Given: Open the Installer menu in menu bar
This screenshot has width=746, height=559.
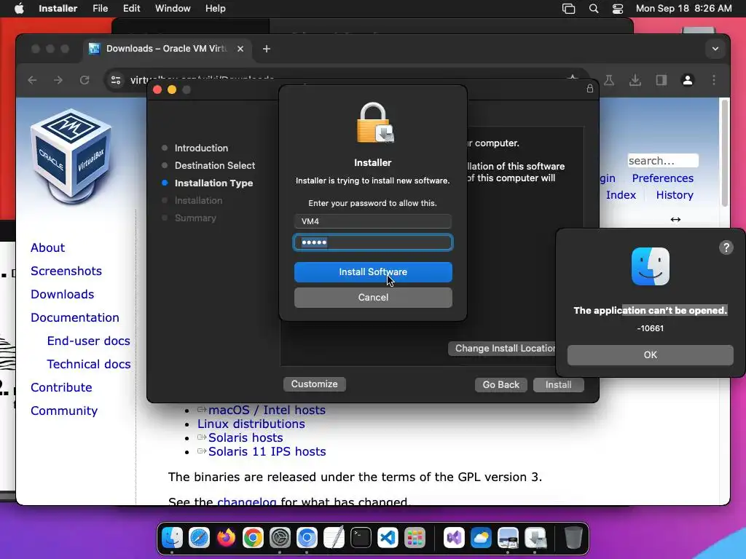Looking at the screenshot, I should tap(58, 9).
